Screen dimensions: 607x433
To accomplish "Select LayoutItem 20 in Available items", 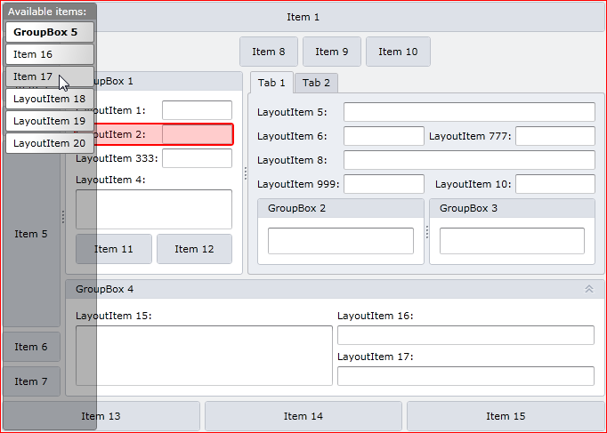I will pos(50,143).
